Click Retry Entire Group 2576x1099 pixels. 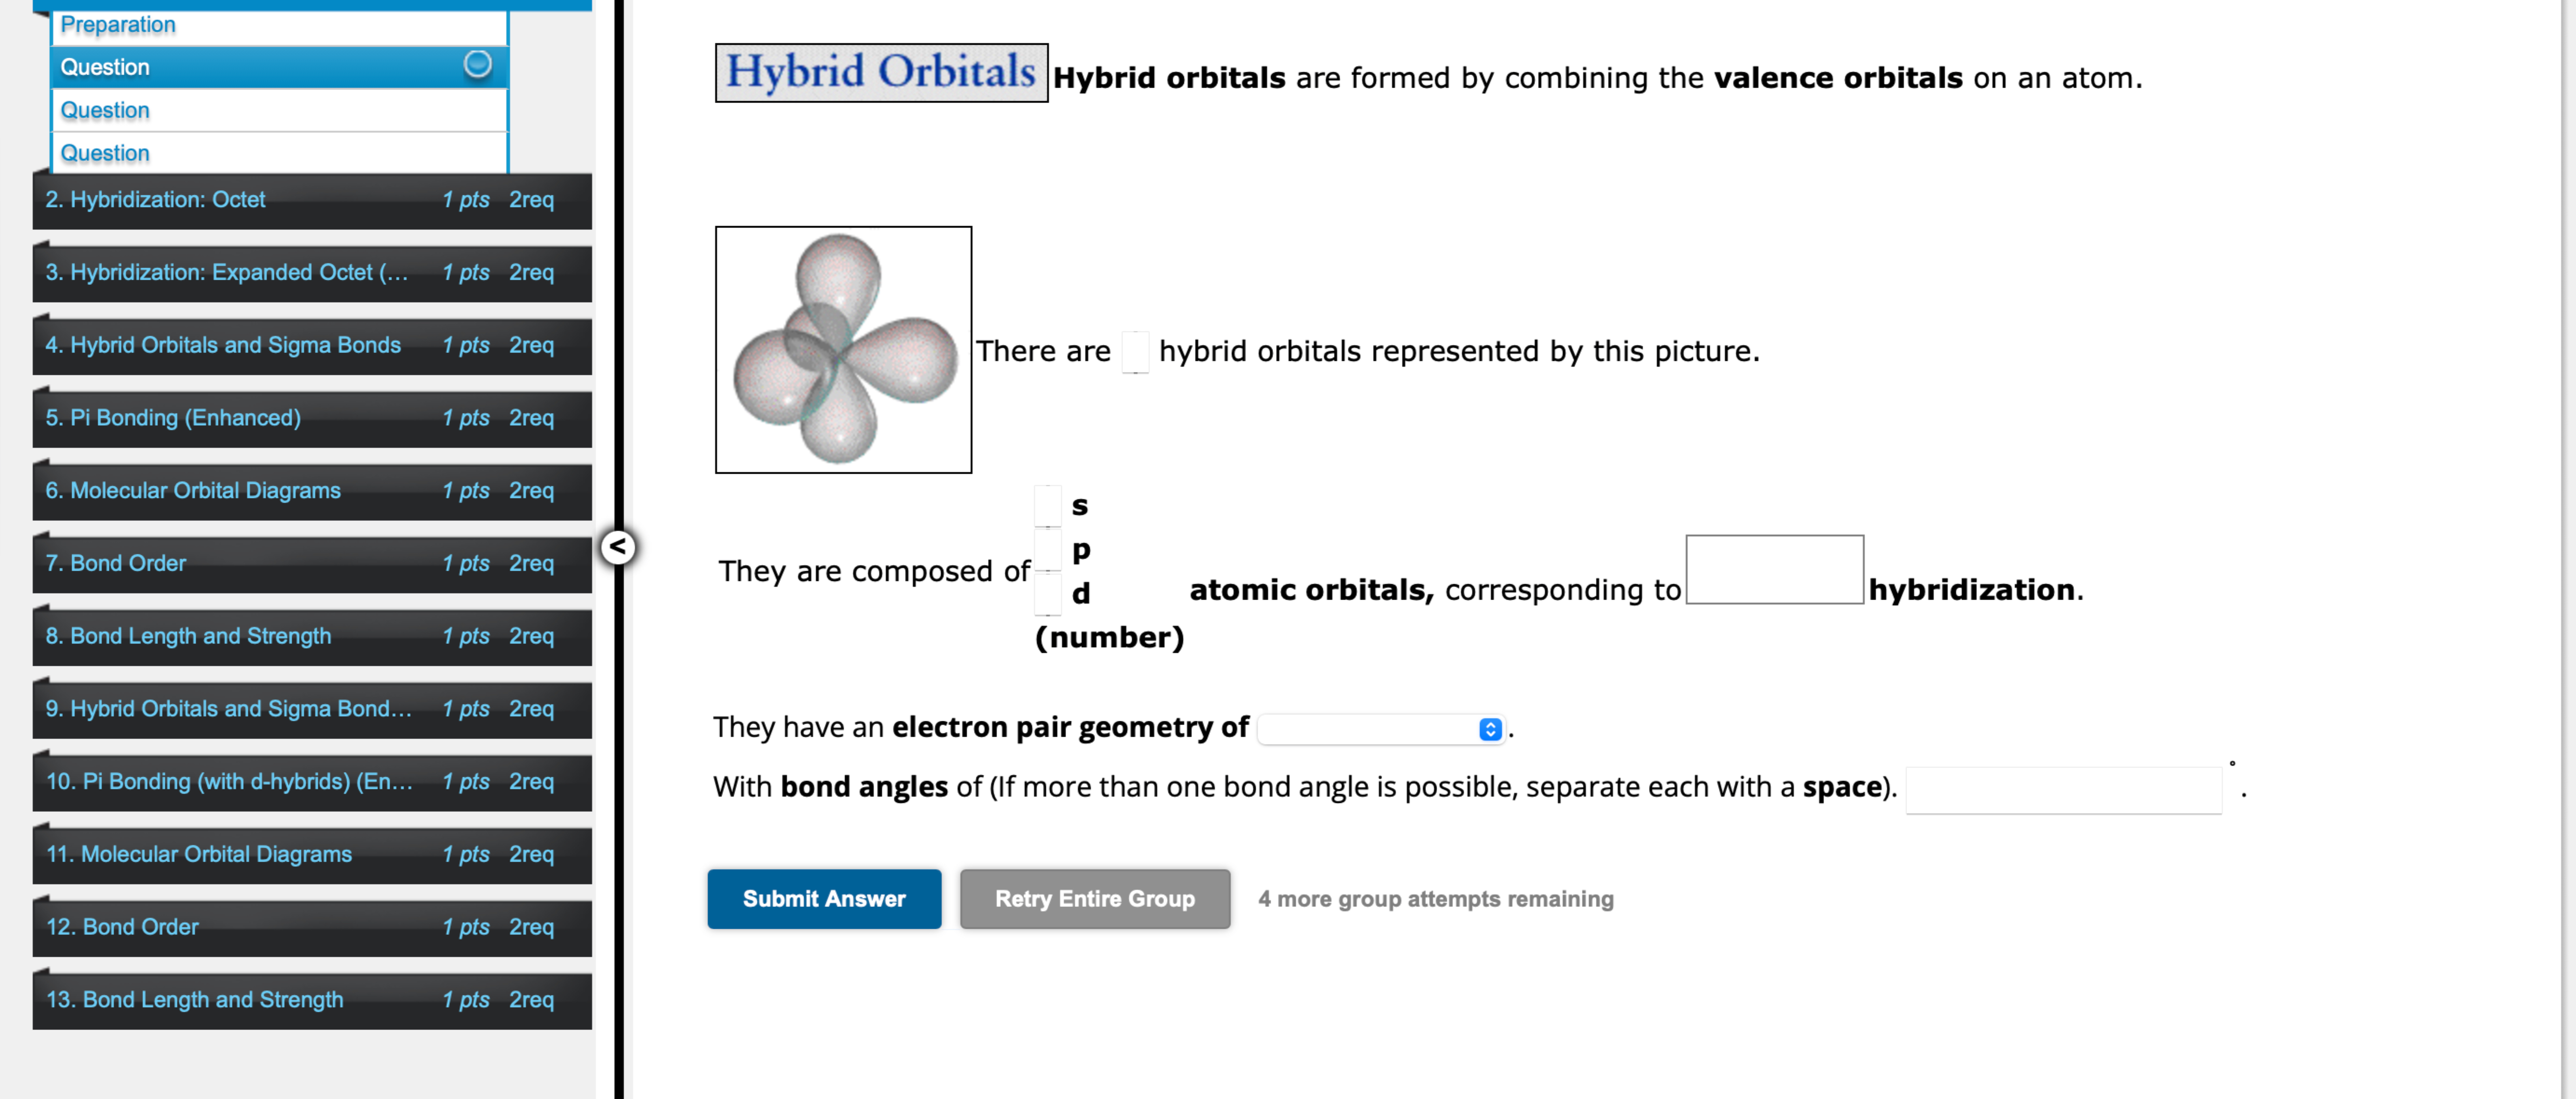coord(1094,899)
